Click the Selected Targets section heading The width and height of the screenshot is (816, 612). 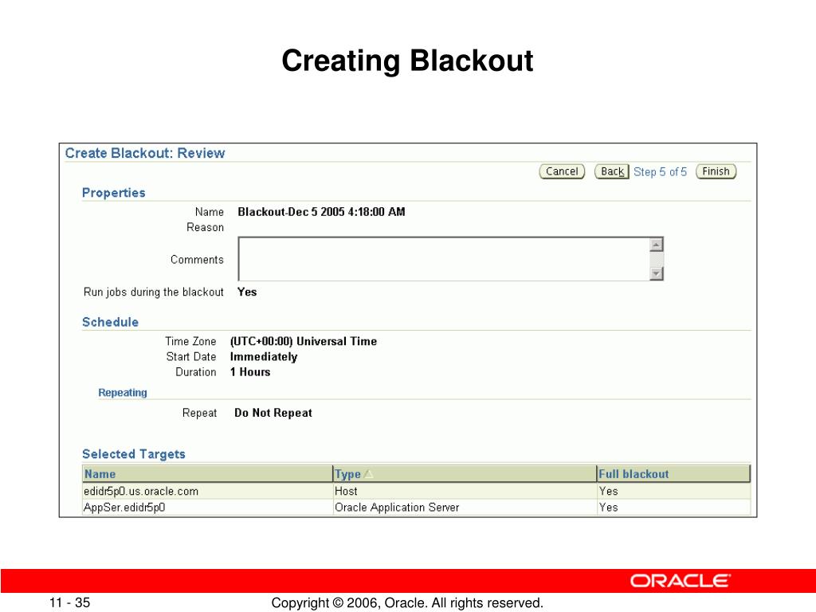click(134, 454)
